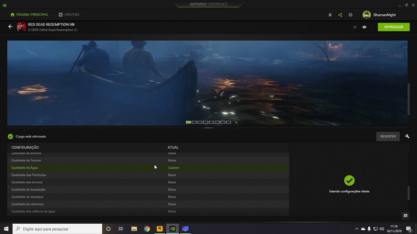417x234 pixels.
Task: Show hidden system tray icons
Action: [357, 229]
